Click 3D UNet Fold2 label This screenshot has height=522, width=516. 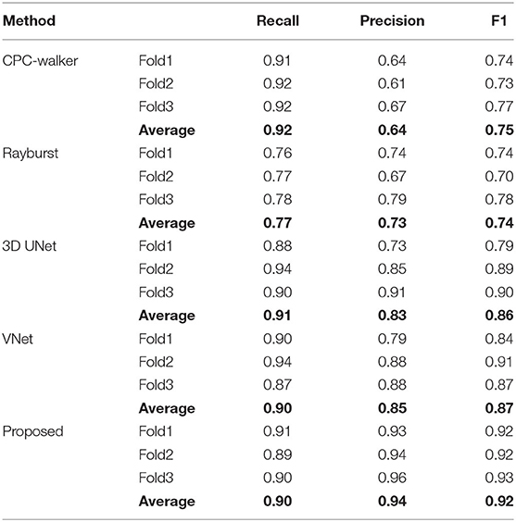(x=156, y=269)
